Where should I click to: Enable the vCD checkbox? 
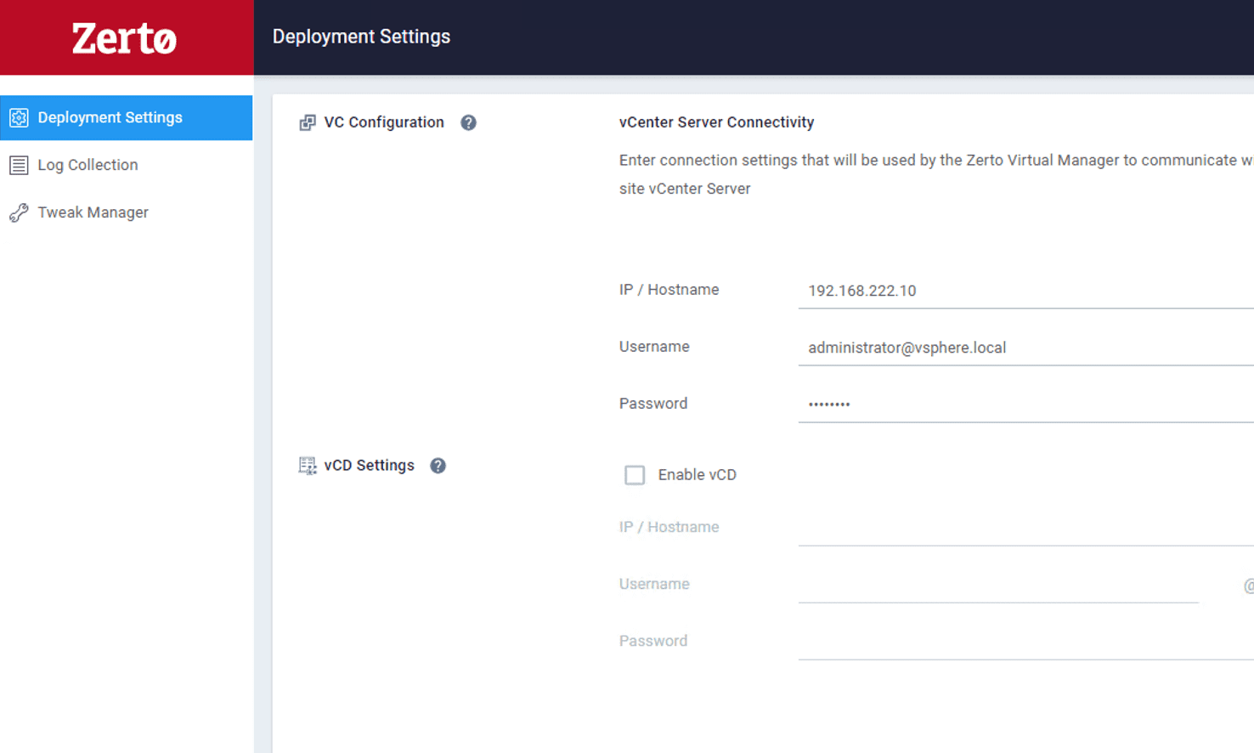point(635,475)
